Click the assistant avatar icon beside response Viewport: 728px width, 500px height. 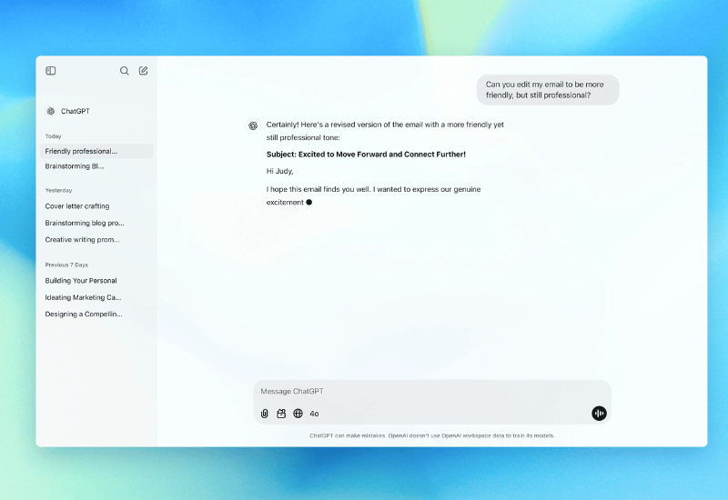click(x=253, y=125)
